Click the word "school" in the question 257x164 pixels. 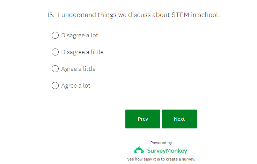pyautogui.click(x=208, y=15)
